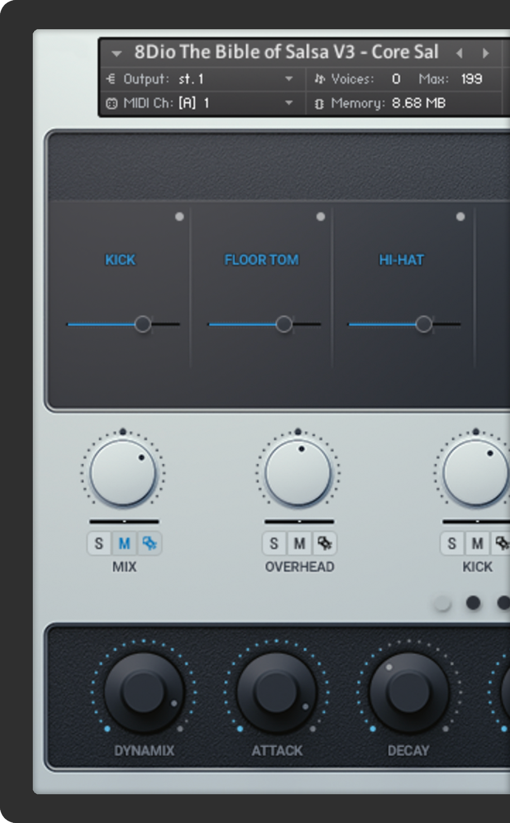
Task: Click the HI-HAT slider handle
Action: pos(423,324)
